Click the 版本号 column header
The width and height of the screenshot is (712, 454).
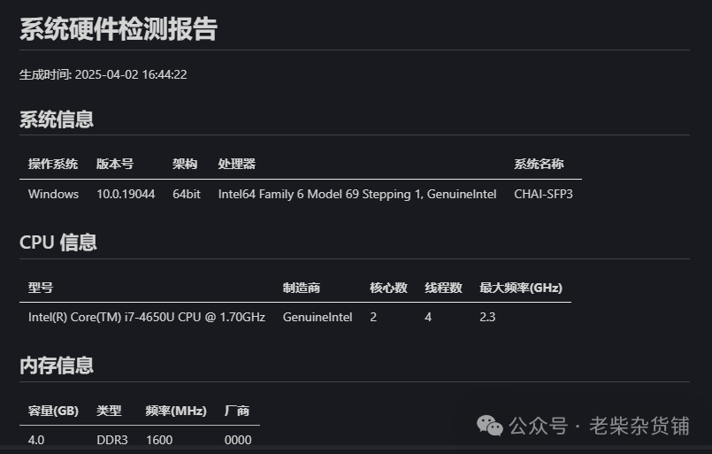[x=115, y=164]
